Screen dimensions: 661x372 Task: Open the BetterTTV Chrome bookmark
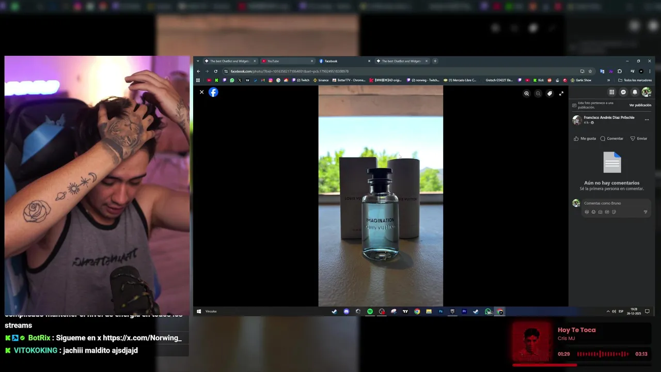click(x=349, y=80)
